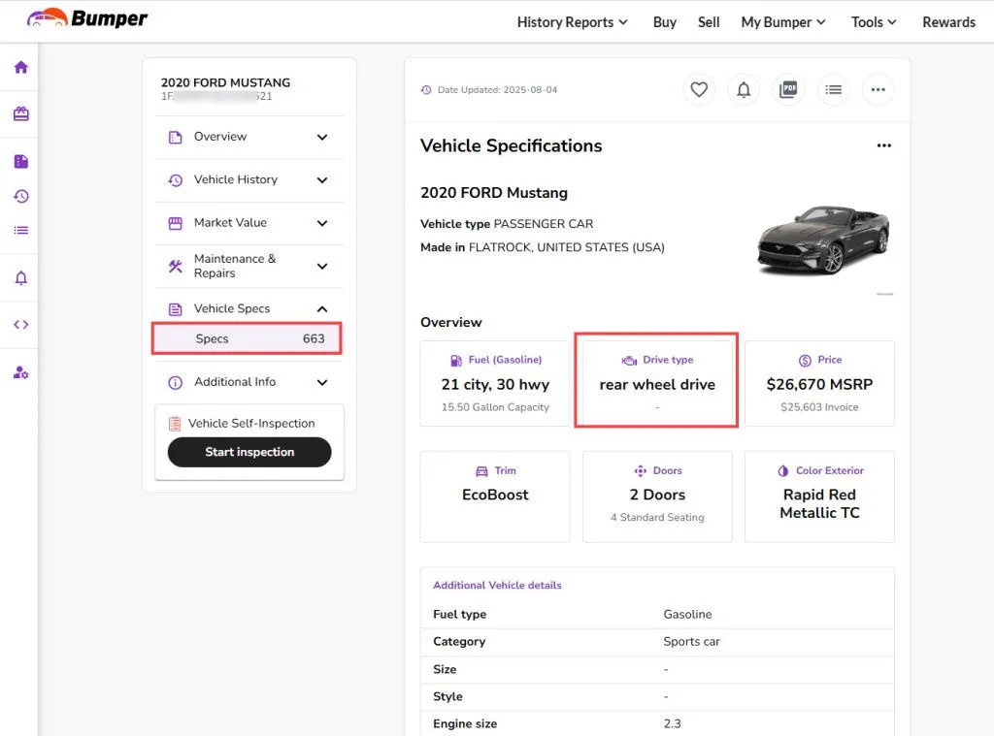Click the Gasoline fuel type value
Screen dimensions: 994x736
(687, 615)
